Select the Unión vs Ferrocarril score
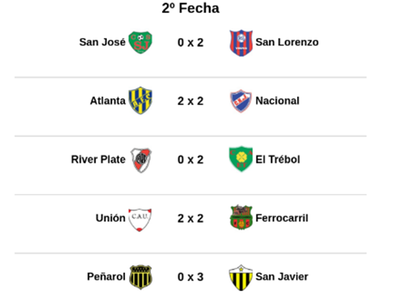The width and height of the screenshot is (414, 300). point(190,218)
